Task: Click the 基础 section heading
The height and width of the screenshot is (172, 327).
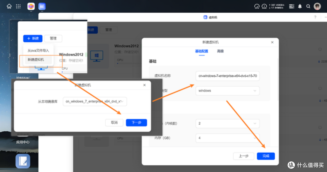Action: click(x=152, y=61)
